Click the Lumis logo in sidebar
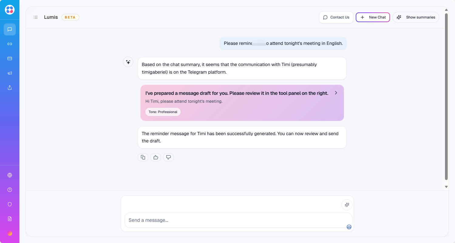The height and width of the screenshot is (243, 455). pyautogui.click(x=10, y=10)
